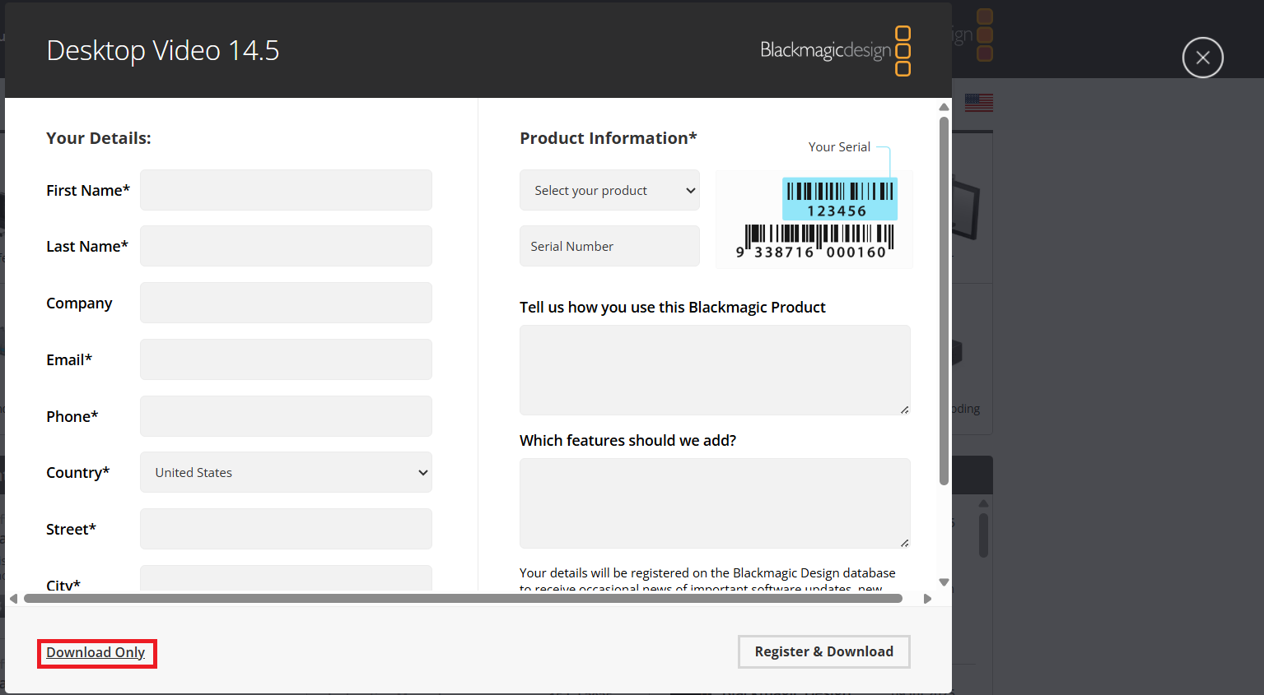The height and width of the screenshot is (695, 1264).
Task: Click the Blackmagic Design logo
Action: click(823, 51)
